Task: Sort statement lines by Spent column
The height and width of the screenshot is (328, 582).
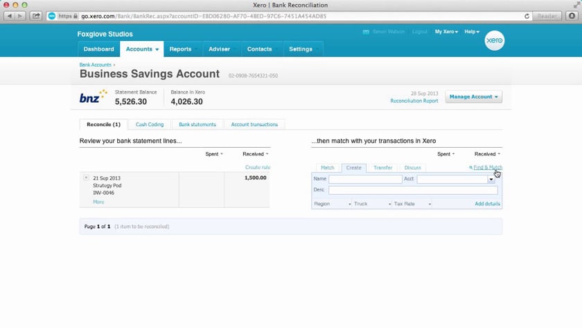Action: click(214, 154)
